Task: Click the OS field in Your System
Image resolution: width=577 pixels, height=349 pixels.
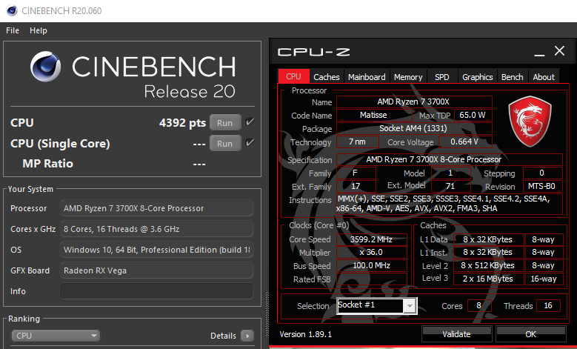Action: [156, 250]
